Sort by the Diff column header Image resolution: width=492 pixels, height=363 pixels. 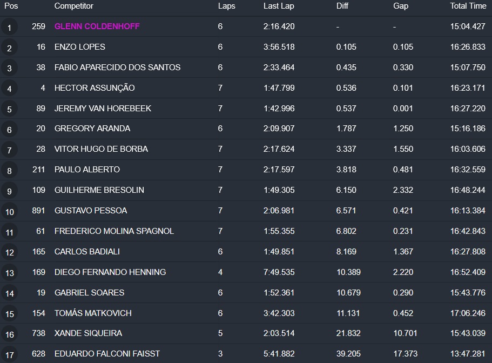coord(342,6)
